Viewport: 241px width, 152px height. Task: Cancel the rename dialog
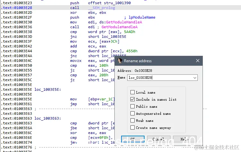pos(159,139)
